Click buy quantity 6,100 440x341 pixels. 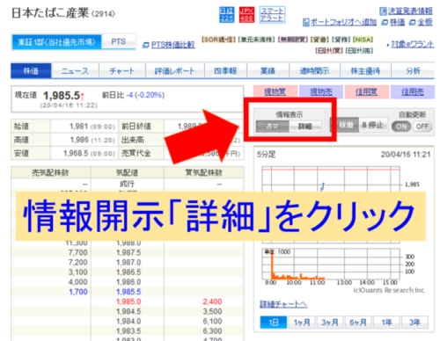point(212,321)
